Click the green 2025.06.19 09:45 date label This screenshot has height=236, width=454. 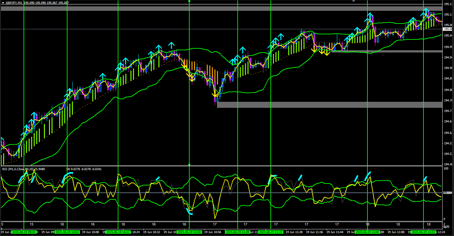24,232
